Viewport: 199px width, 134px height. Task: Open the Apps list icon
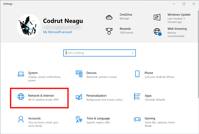point(137,97)
